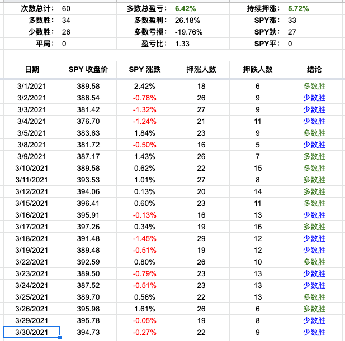Click the -1.45% change cell
Image resolution: width=345 pixels, height=341 pixels.
point(145,238)
